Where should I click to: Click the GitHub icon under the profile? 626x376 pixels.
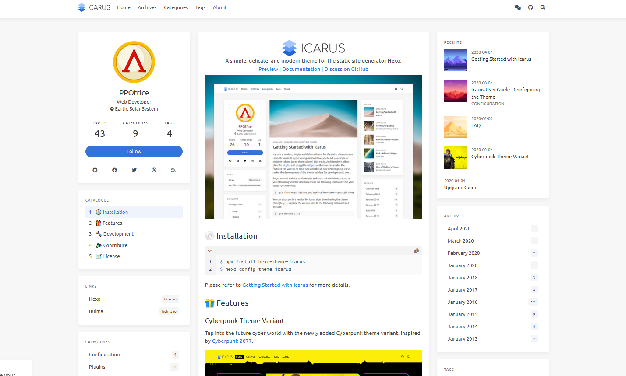pyautogui.click(x=95, y=170)
